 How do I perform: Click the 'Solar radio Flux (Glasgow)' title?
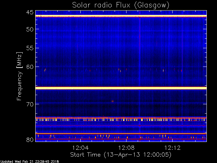click(121, 5)
